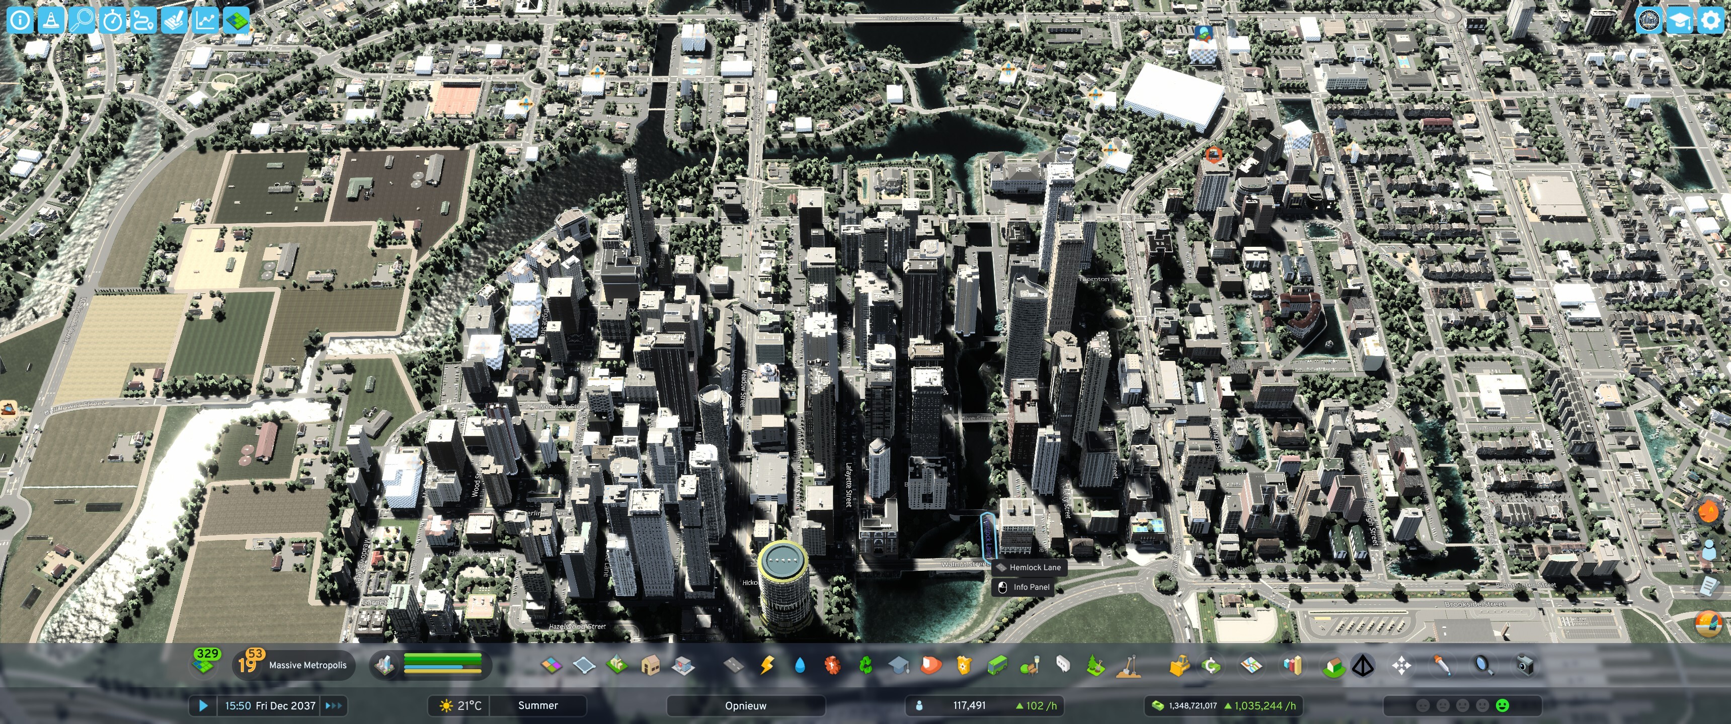Click the traffic cone icon at top
The height and width of the screenshot is (724, 1731).
[x=50, y=20]
